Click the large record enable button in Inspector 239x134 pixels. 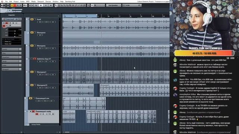coord(4,26)
